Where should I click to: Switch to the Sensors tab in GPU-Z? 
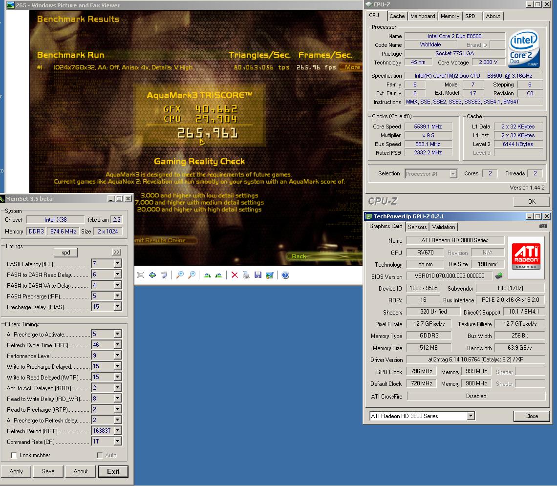pyautogui.click(x=417, y=227)
